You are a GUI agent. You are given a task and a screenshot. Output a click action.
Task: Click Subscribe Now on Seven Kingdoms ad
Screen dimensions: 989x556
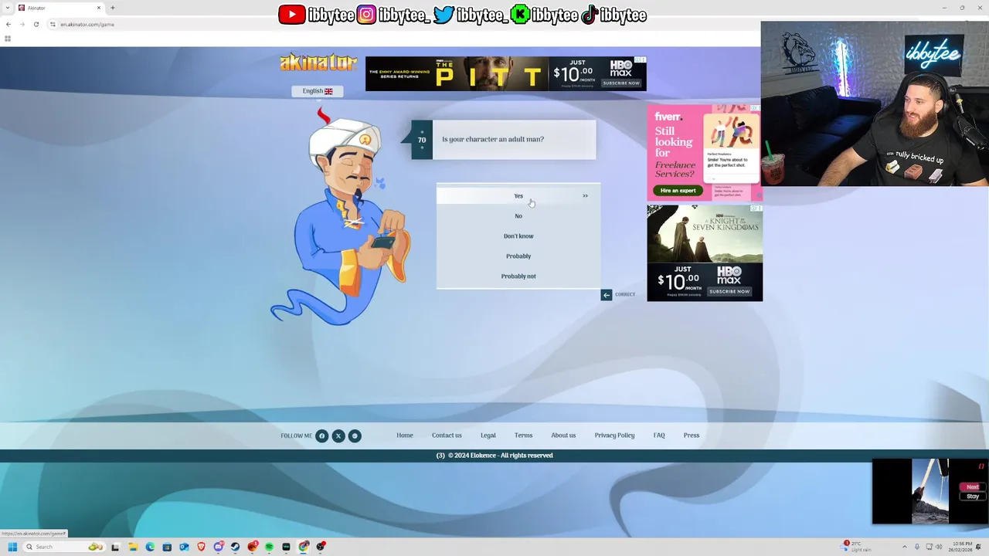click(x=729, y=291)
